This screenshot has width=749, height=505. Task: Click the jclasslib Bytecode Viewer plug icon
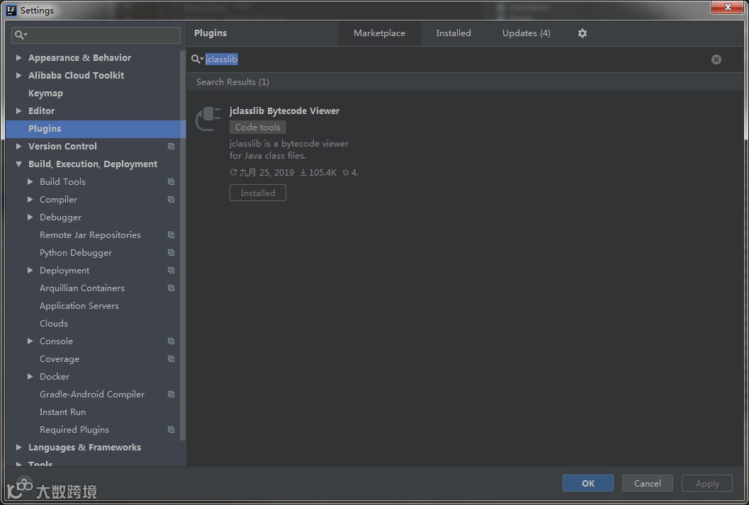(208, 119)
